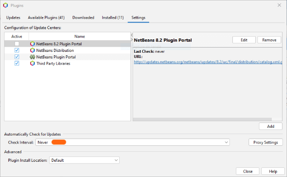
Task: Toggle the NetBeans Plugin Portal checkbox
Action: 17,57
